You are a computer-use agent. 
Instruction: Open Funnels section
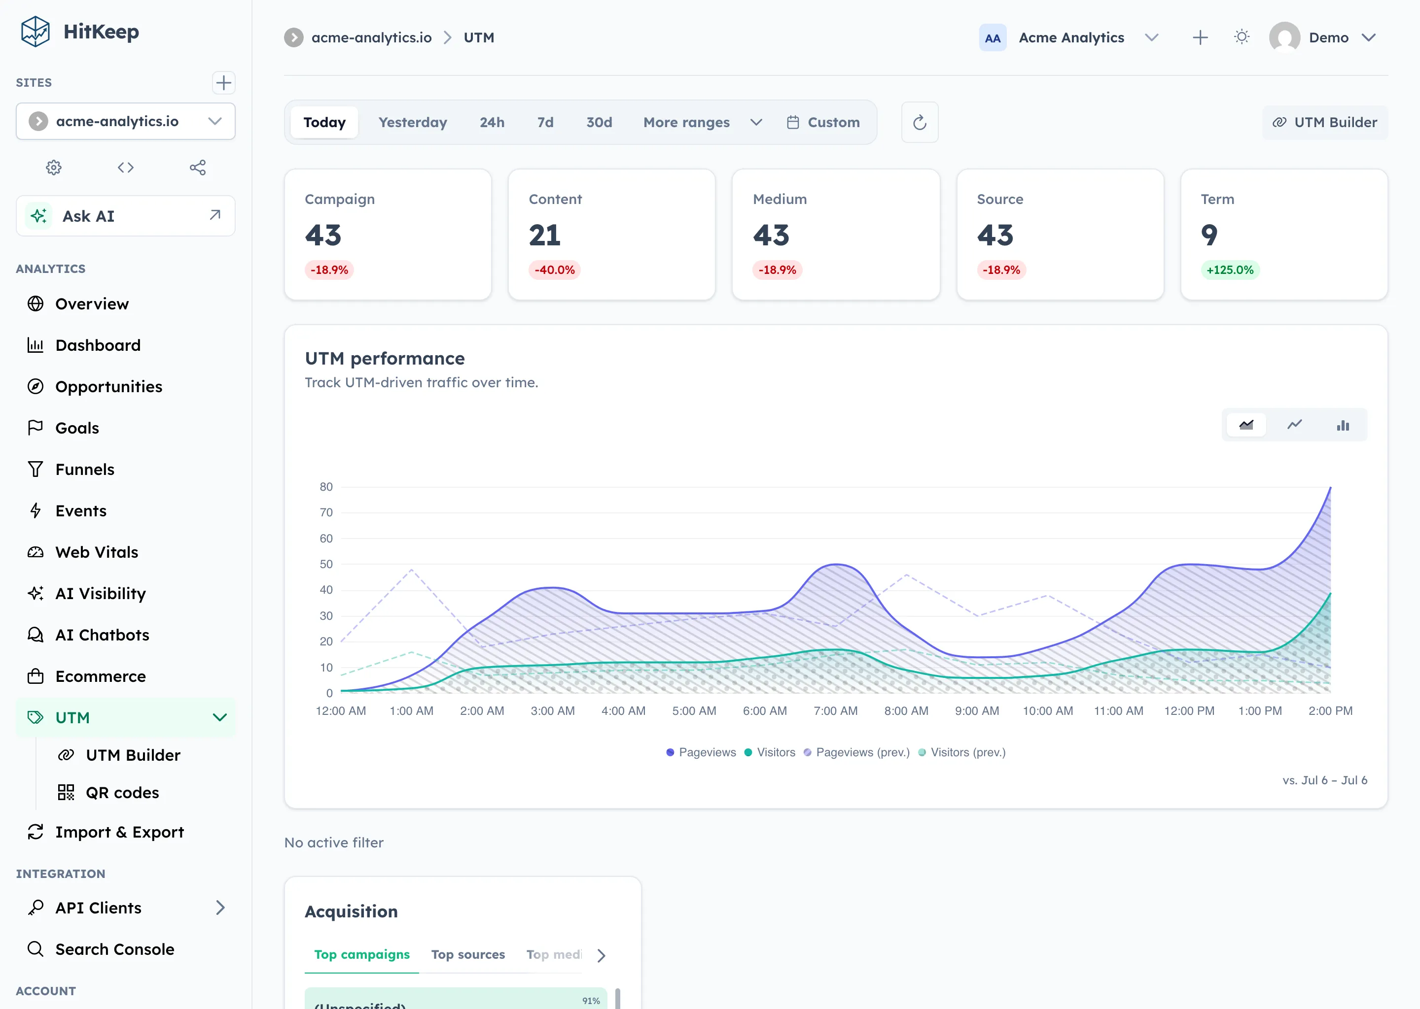[126, 470]
